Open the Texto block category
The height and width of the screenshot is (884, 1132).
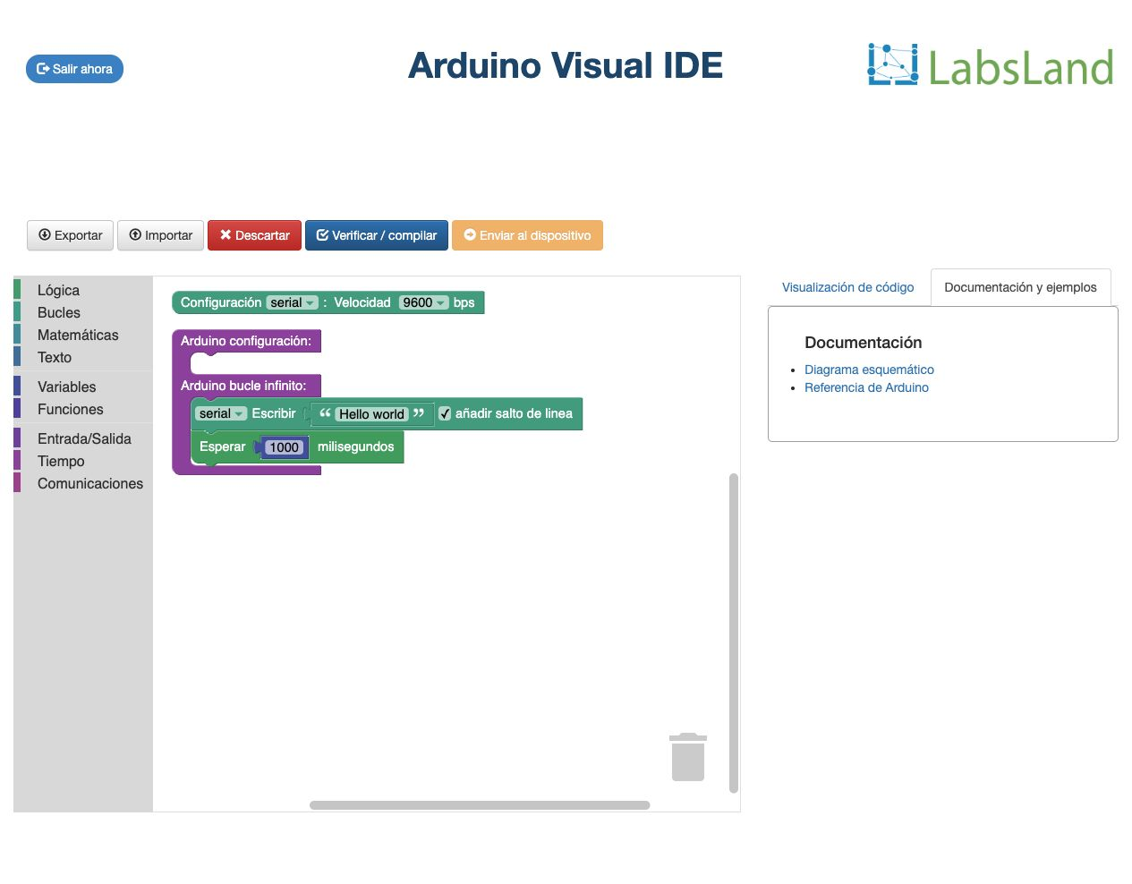(83, 357)
